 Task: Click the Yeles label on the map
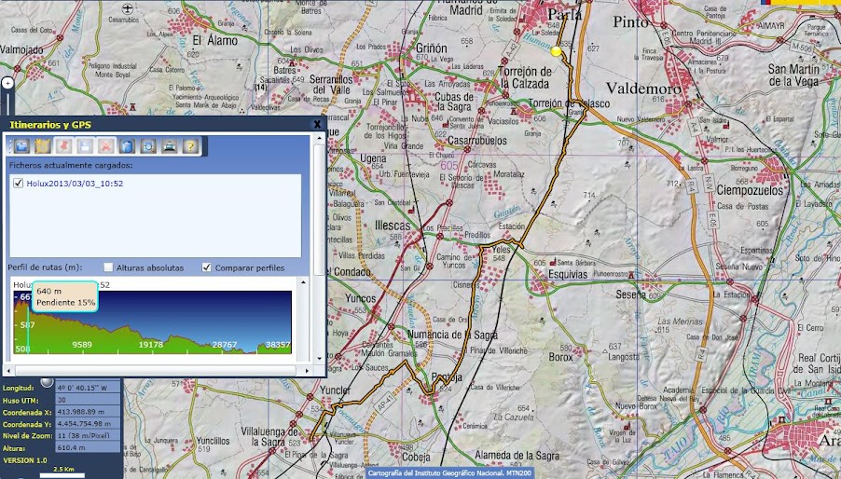click(502, 250)
